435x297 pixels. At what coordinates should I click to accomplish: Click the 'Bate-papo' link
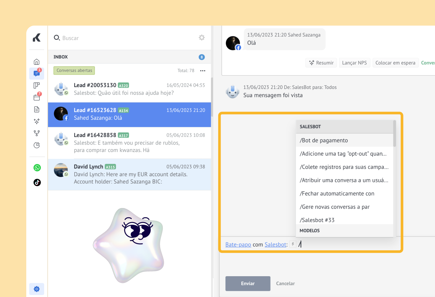click(x=238, y=245)
